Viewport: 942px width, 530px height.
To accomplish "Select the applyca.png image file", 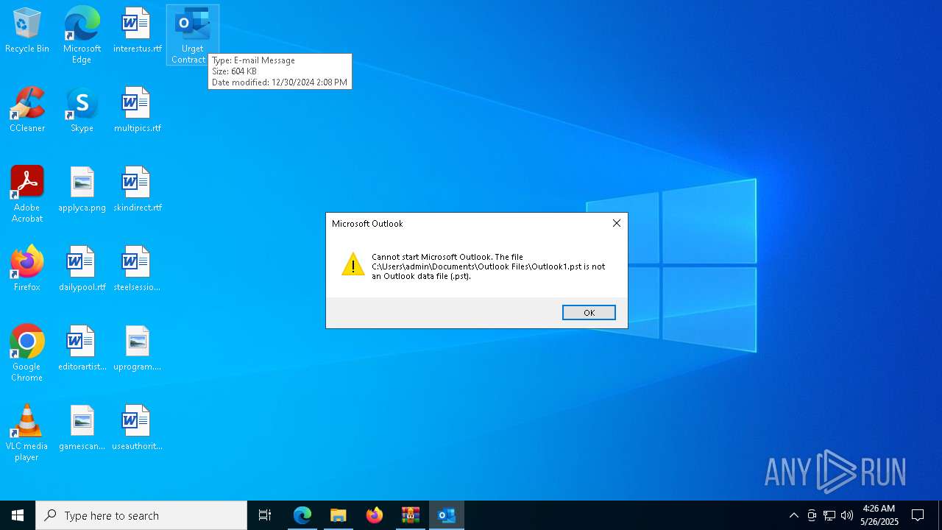I will [82, 189].
